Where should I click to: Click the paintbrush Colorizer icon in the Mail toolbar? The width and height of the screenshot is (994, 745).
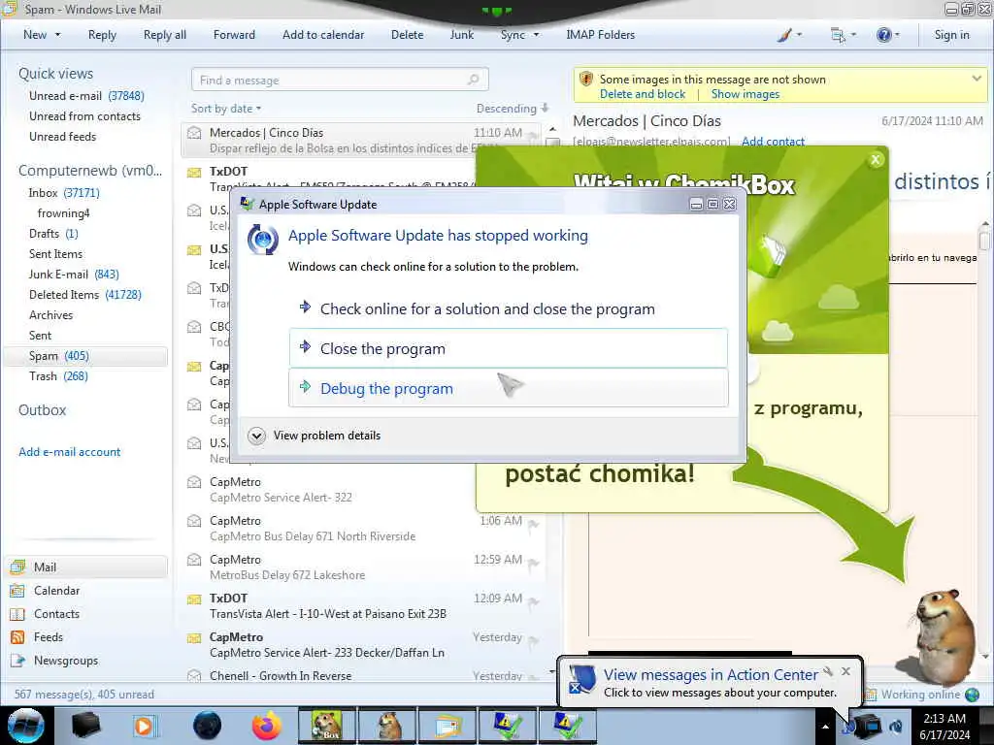pos(784,36)
